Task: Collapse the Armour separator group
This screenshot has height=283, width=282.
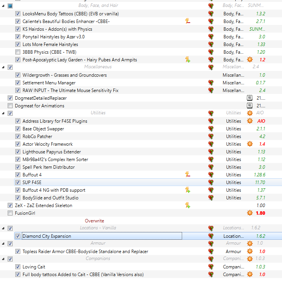Action: click(3, 244)
